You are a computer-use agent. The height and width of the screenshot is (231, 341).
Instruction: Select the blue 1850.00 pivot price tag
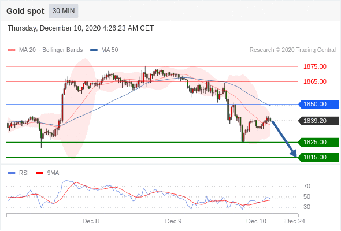pos(318,105)
